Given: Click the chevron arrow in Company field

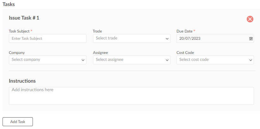Looking at the screenshot, I should 83,60.
